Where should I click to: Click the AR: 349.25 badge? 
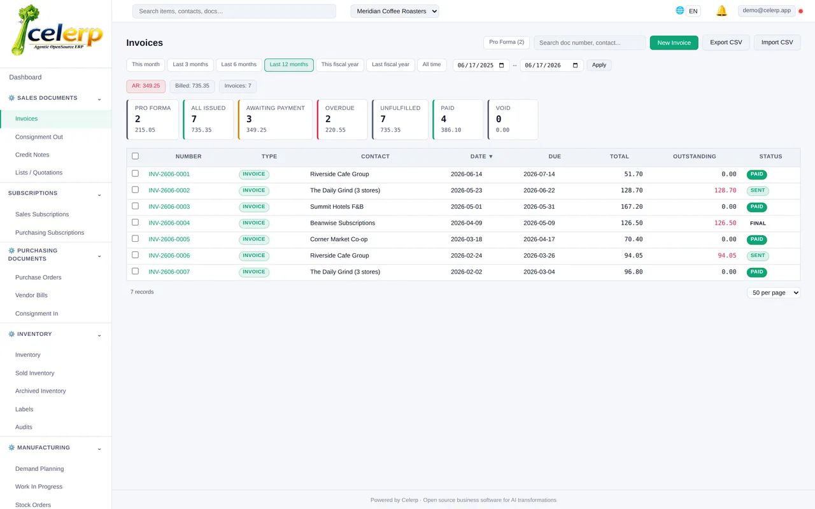point(146,86)
